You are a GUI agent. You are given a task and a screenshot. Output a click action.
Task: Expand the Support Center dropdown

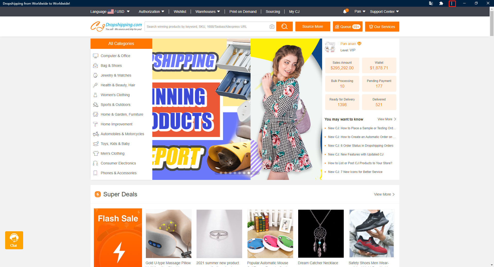point(384,12)
